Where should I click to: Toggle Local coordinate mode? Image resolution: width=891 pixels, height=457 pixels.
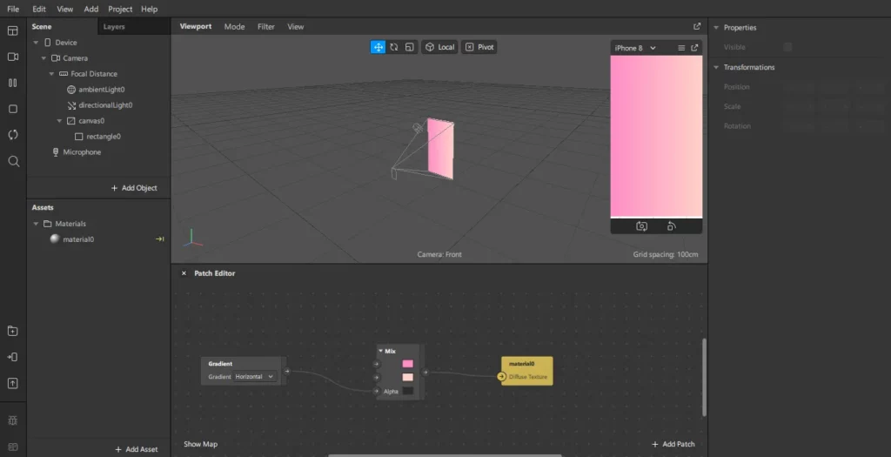pyautogui.click(x=439, y=47)
